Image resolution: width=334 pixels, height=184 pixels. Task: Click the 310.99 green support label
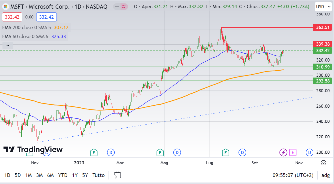[323, 67]
